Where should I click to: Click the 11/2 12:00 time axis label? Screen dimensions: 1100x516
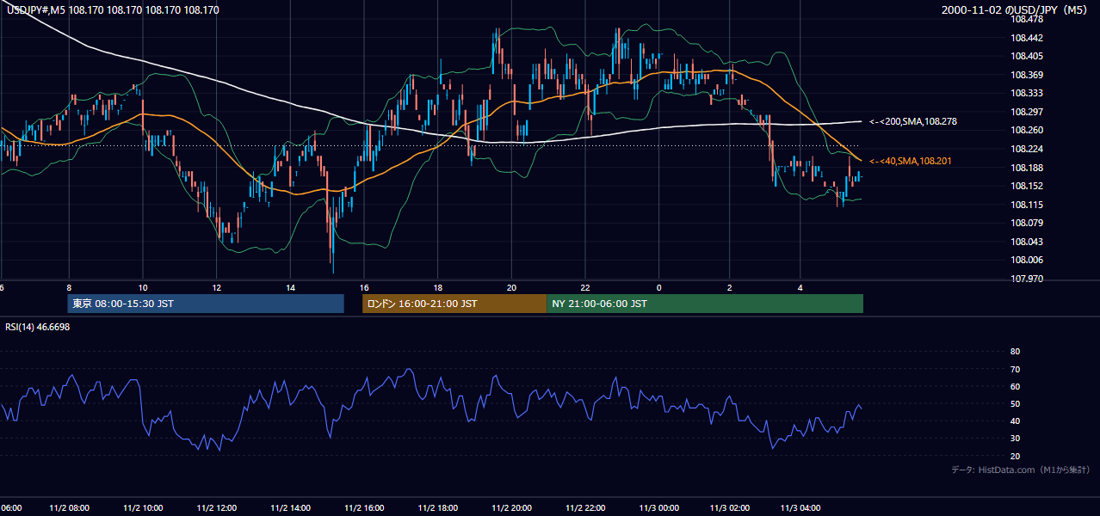coord(217,508)
